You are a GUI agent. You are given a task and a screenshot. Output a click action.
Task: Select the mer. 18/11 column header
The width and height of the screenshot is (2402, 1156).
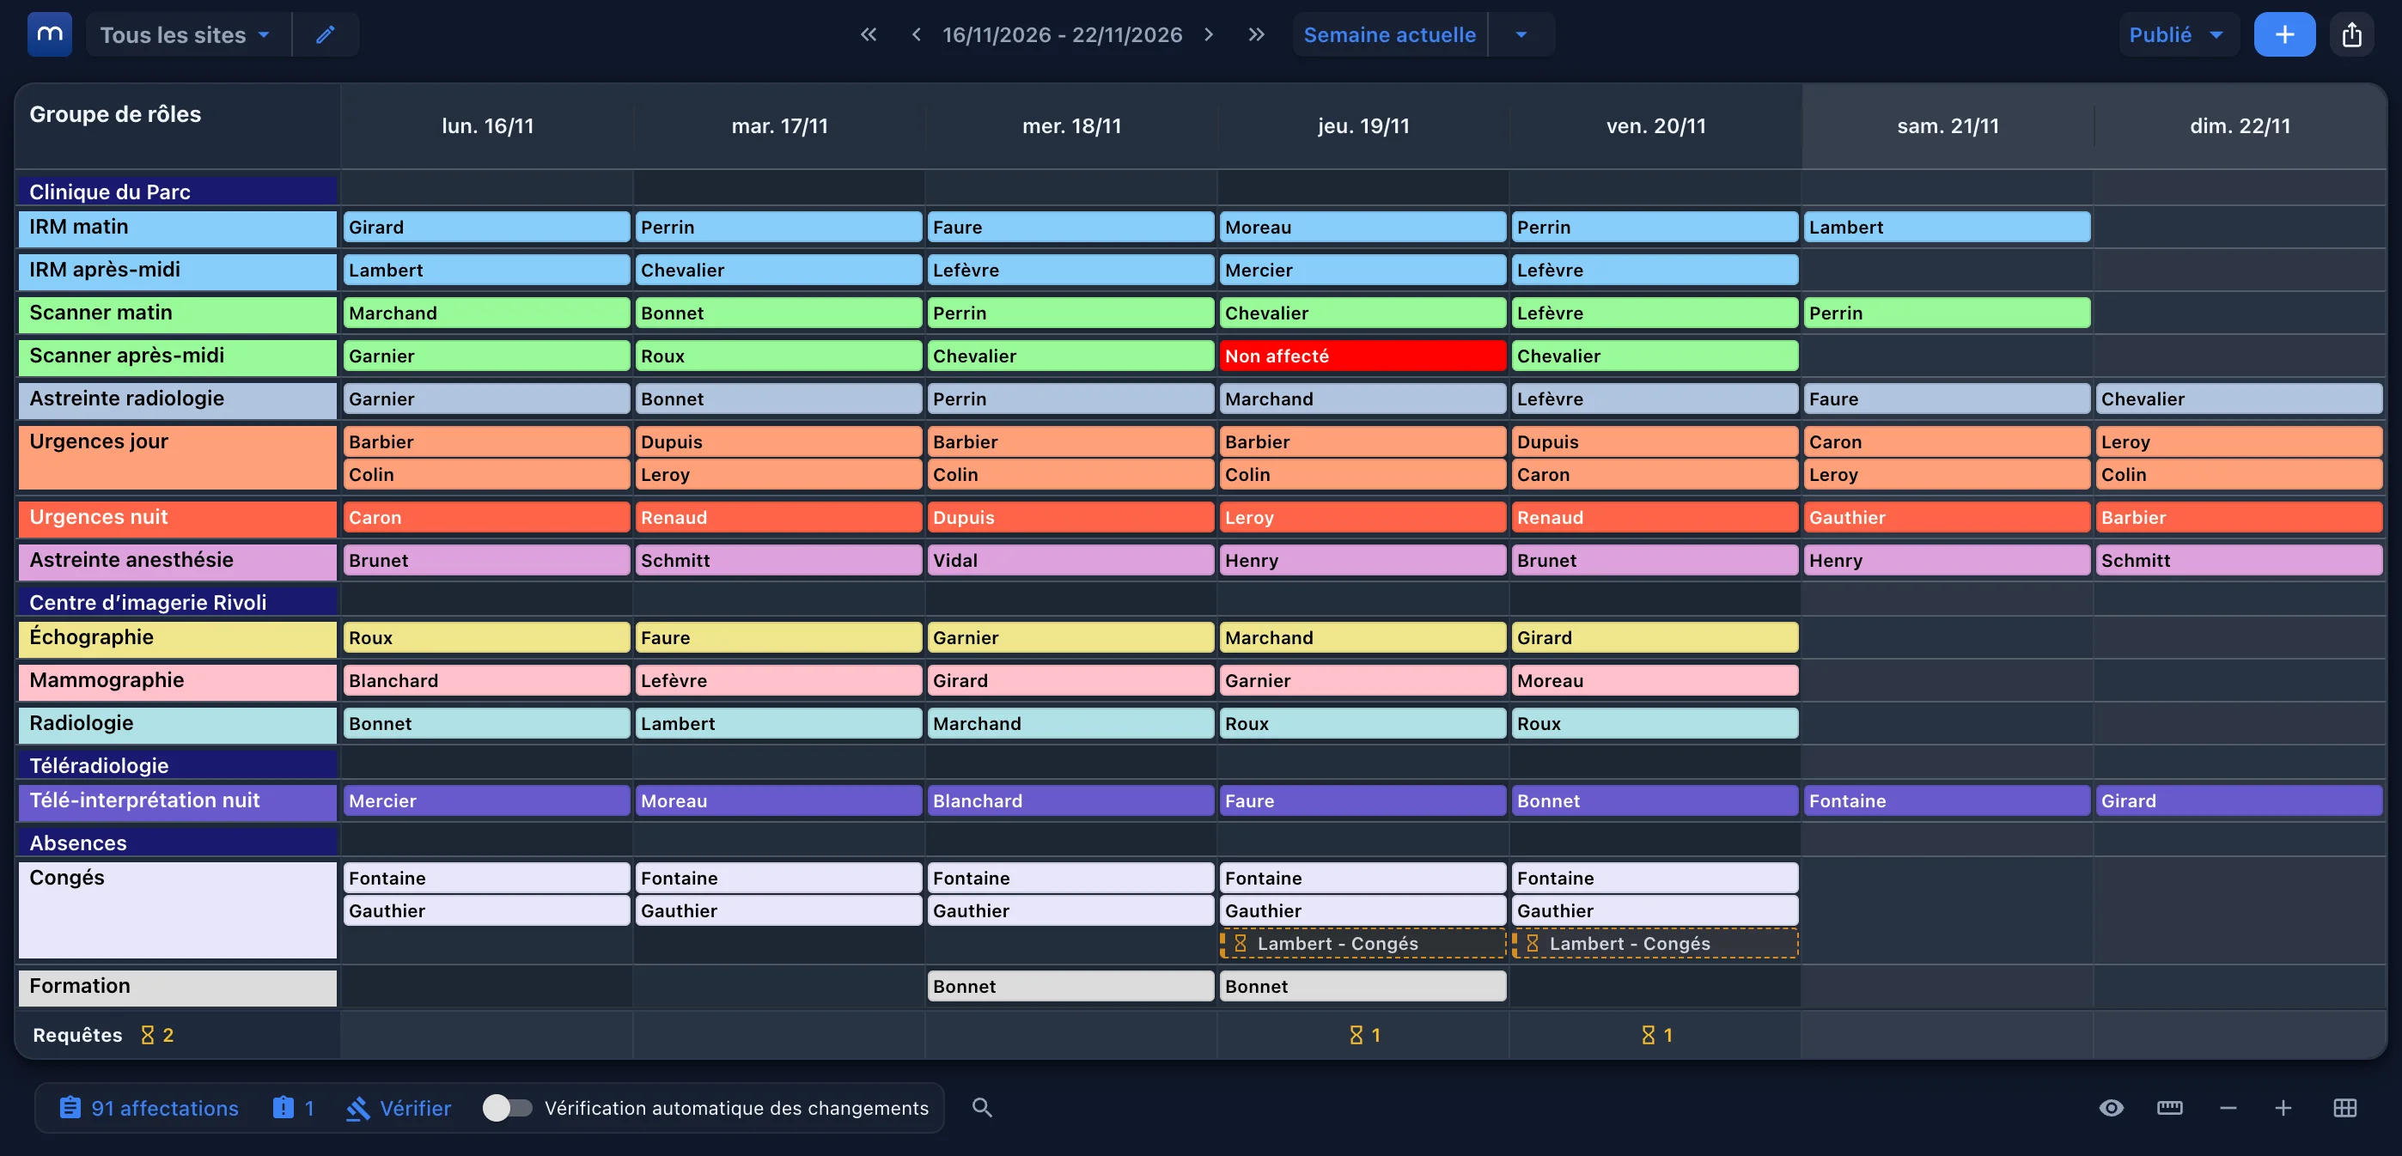[x=1071, y=126]
